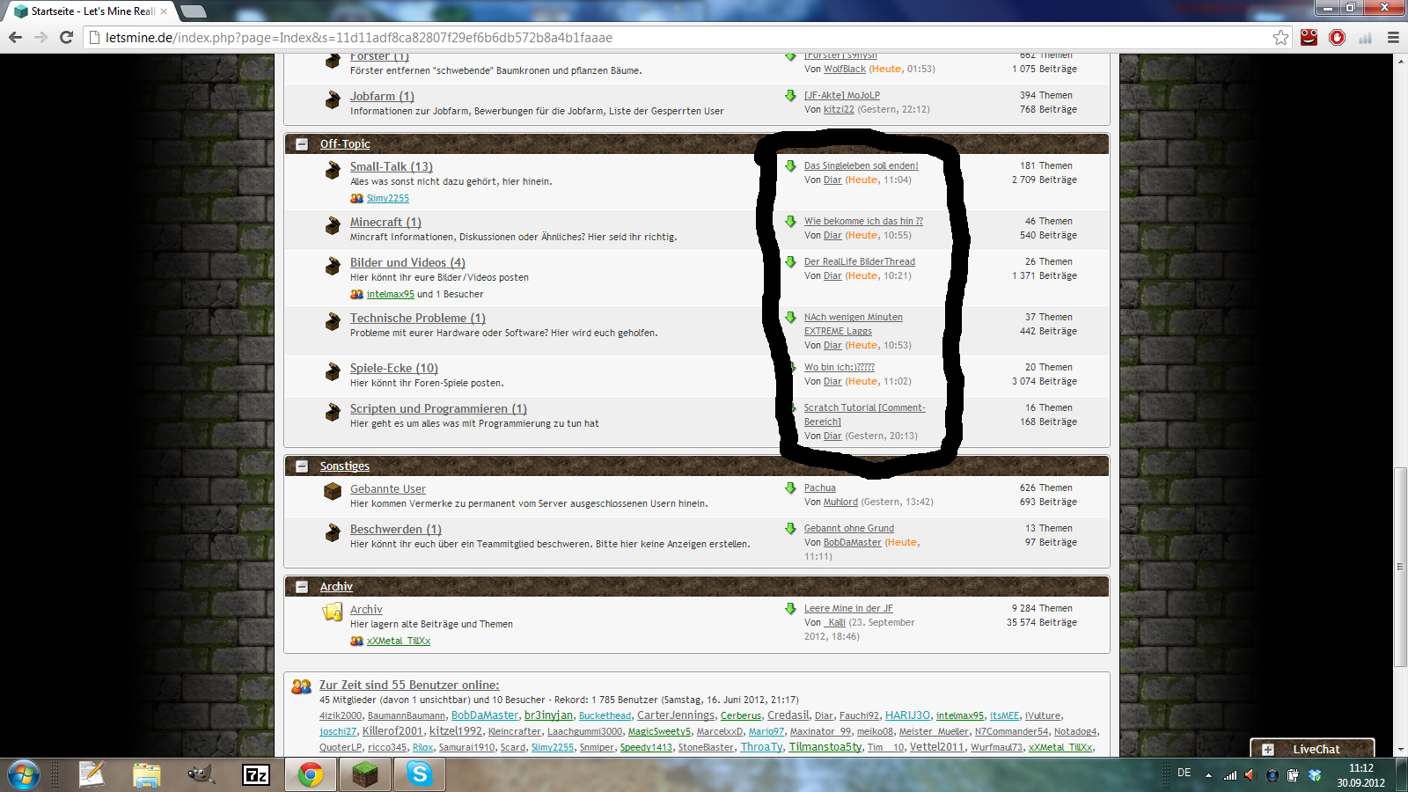This screenshot has height=792, width=1408.
Task: Collapse the Sonstiges category
Action: pos(302,466)
